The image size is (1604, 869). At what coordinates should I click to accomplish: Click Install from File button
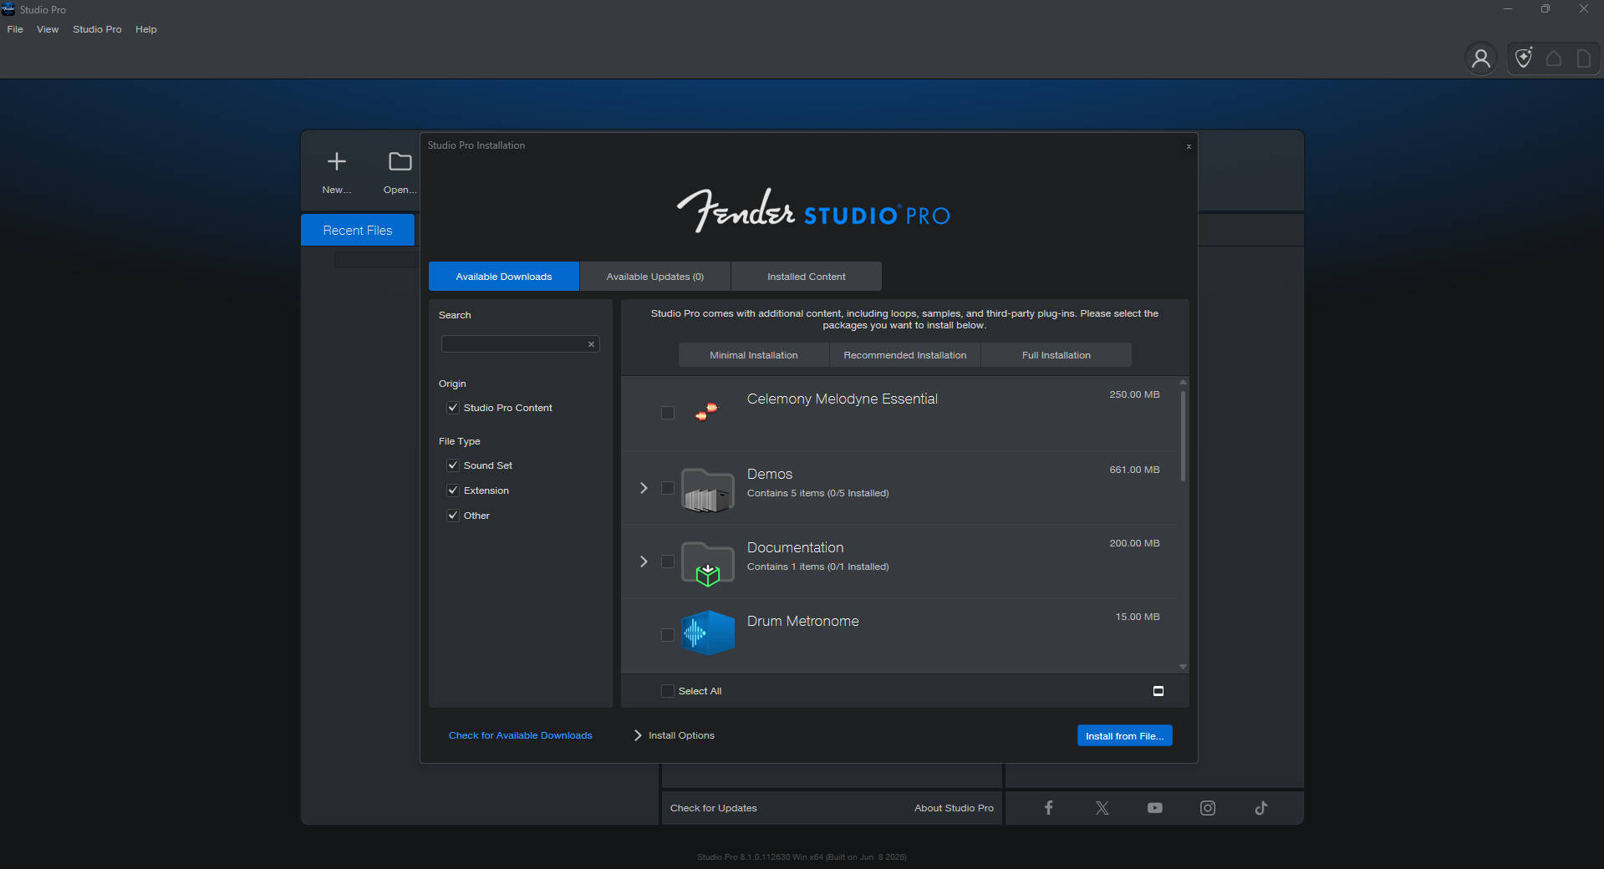tap(1125, 735)
